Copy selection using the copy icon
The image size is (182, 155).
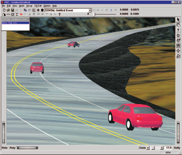click(x=25, y=10)
